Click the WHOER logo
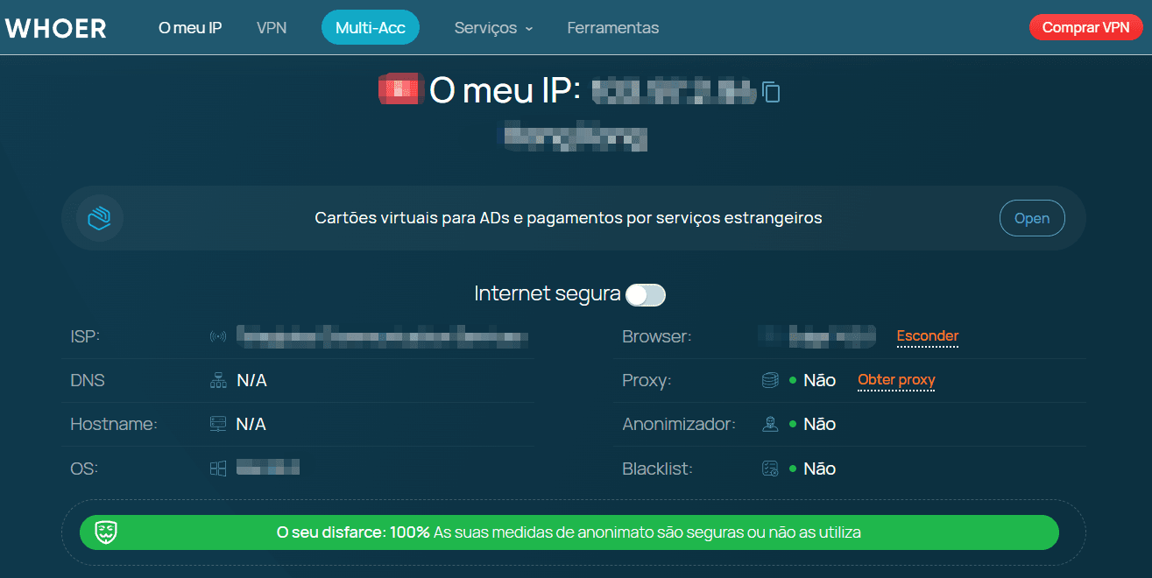 coord(56,28)
